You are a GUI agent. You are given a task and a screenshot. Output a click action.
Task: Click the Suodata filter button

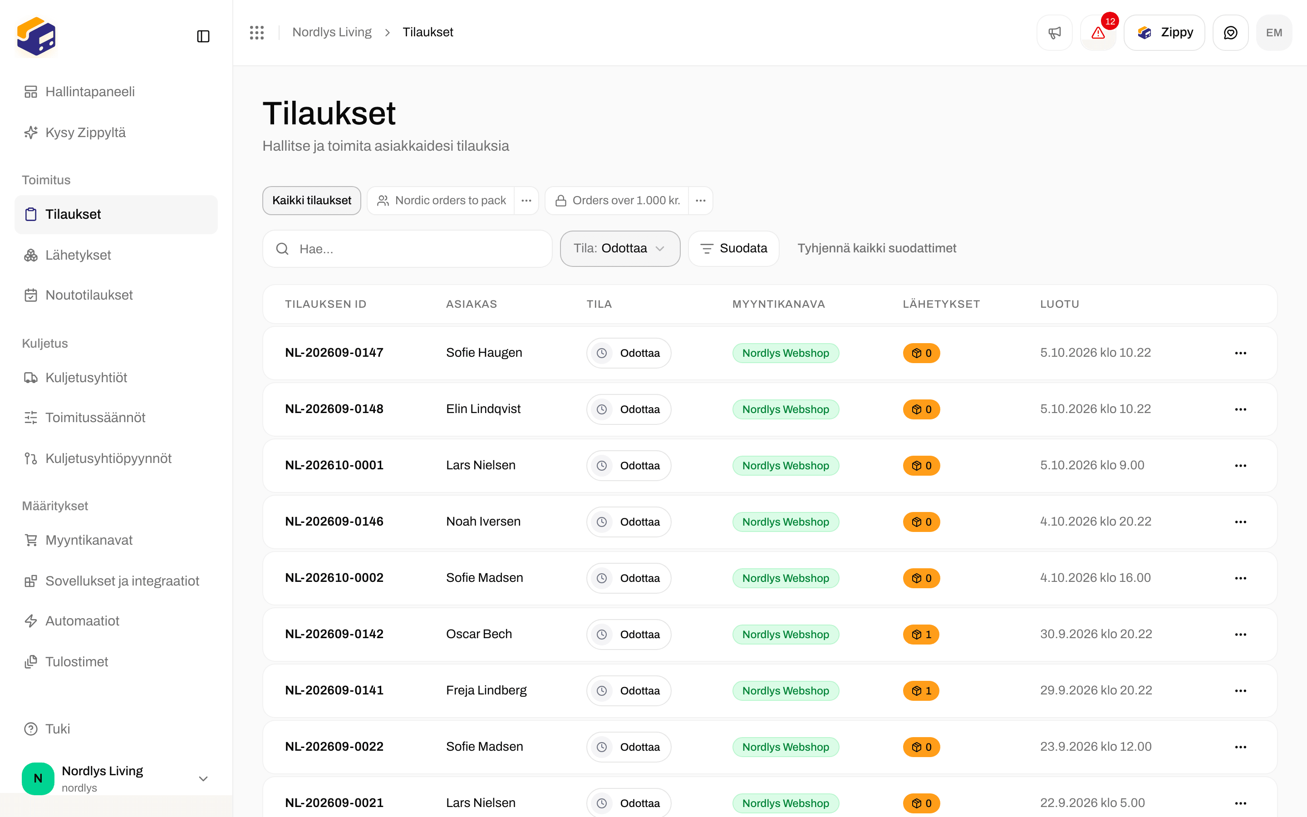[733, 249]
